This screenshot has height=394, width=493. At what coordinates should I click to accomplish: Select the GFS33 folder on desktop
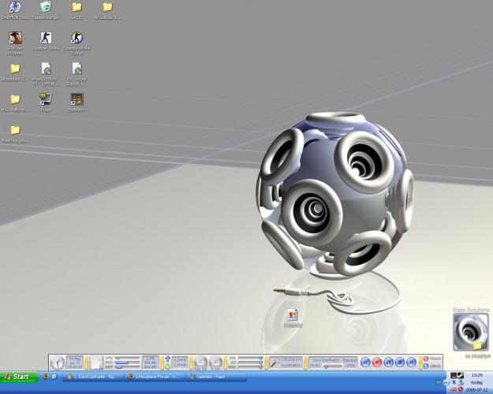(77, 8)
